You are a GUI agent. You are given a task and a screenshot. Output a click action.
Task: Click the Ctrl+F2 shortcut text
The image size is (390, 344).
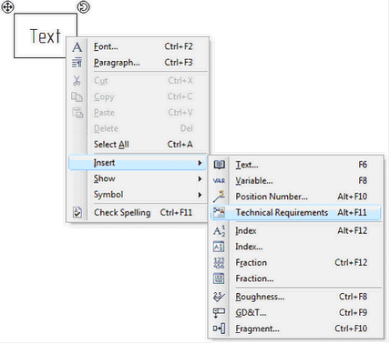point(179,46)
